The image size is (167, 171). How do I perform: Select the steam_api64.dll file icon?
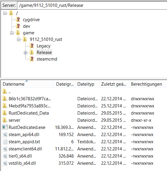5,135
